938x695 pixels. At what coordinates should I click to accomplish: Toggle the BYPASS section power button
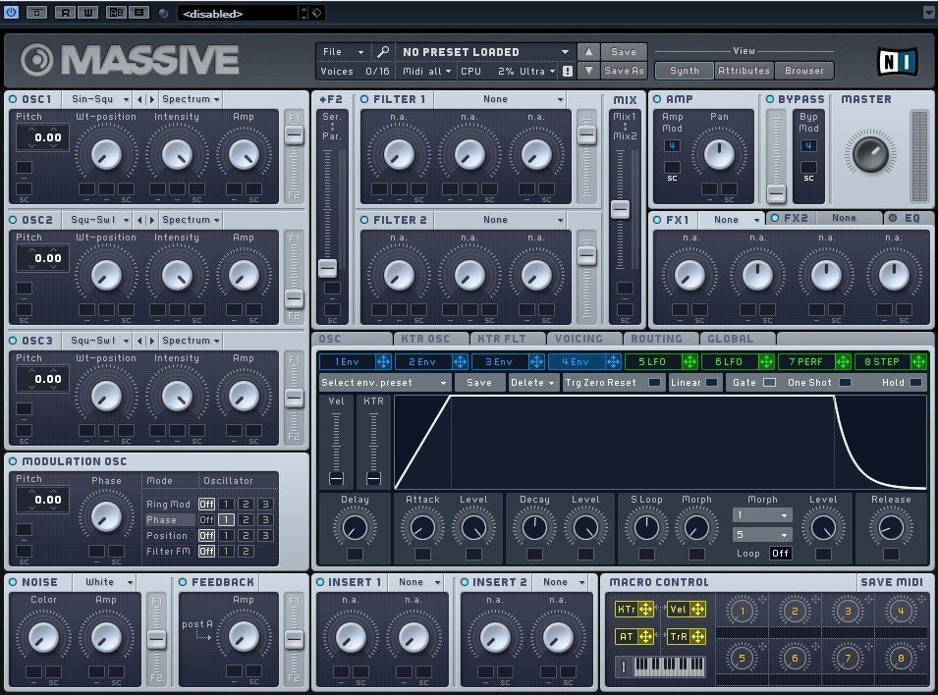click(770, 99)
